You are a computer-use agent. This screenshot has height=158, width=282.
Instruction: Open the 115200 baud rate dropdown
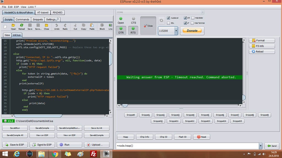click(176, 31)
